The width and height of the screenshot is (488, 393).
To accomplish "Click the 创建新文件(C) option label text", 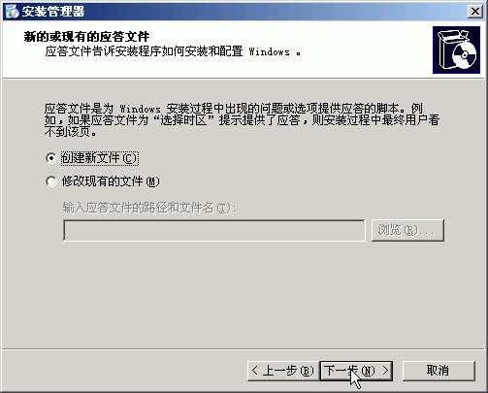I will tap(100, 158).
